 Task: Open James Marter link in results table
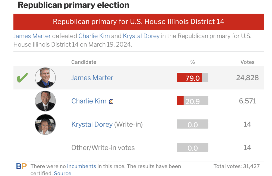(x=92, y=78)
